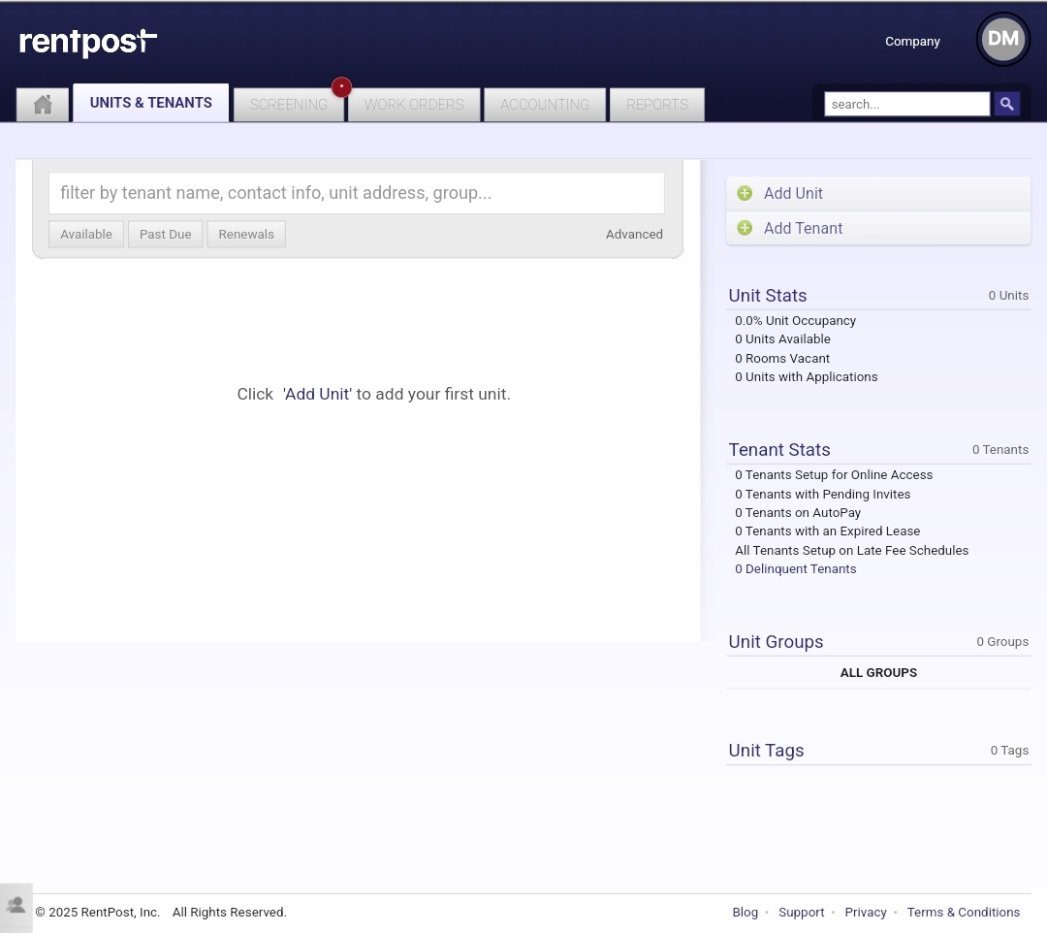This screenshot has height=933, width=1047.
Task: Toggle the Renewals filter
Action: click(x=246, y=235)
